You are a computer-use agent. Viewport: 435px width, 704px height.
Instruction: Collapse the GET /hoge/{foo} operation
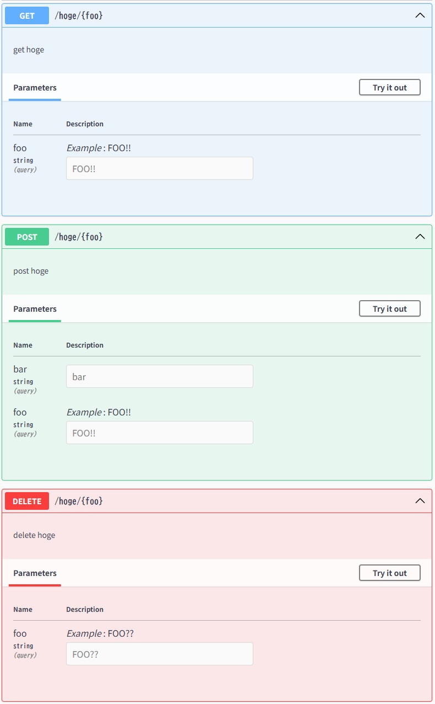[x=420, y=15]
